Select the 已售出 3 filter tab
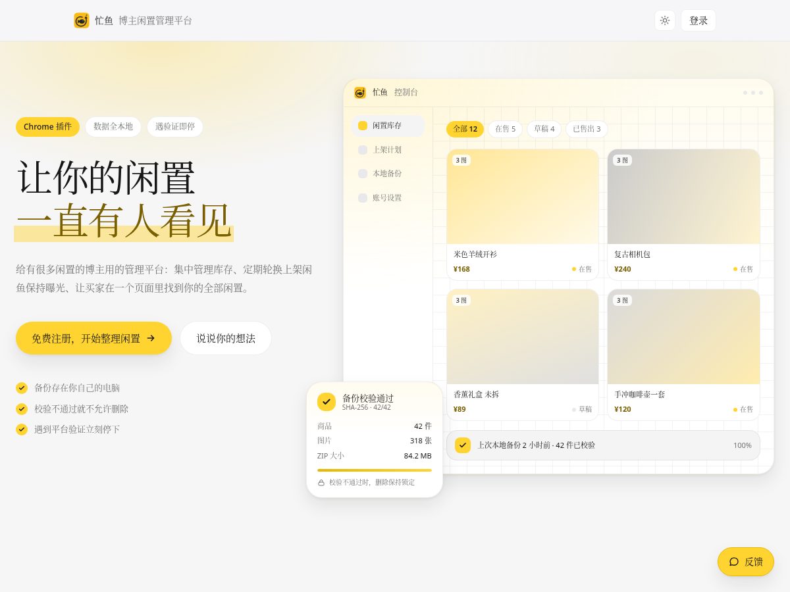This screenshot has width=790, height=592. [587, 129]
